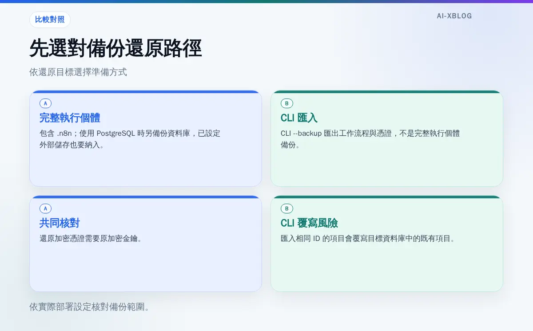Click the text starting with 匯入相同 ID 的項目
This screenshot has width=533, height=331.
[x=368, y=239]
